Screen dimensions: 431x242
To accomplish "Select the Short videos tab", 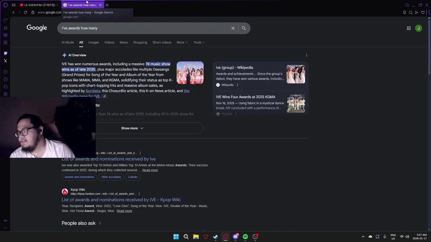I will pos(162,42).
